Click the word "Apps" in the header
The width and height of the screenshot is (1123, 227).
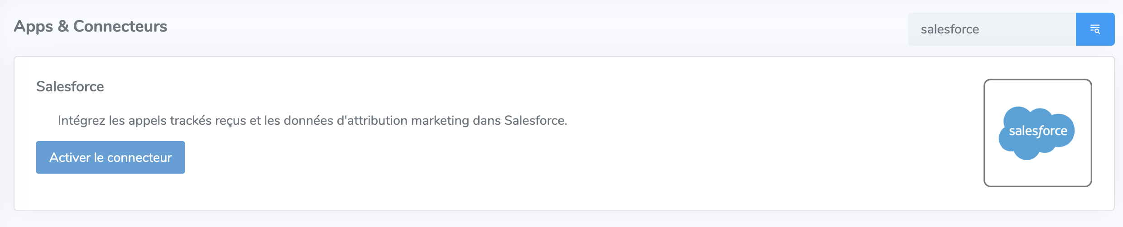pos(34,26)
